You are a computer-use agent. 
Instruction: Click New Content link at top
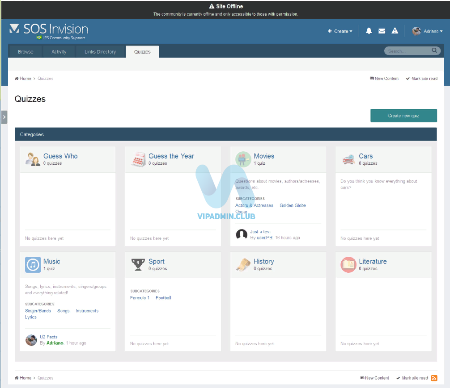point(384,78)
